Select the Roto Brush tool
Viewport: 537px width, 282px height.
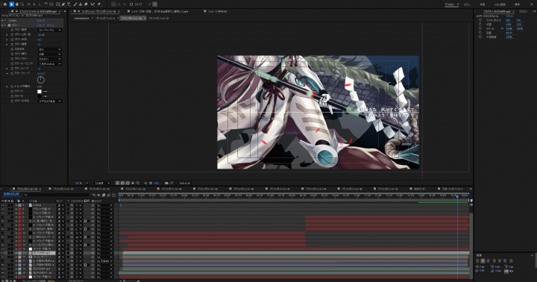point(92,4)
